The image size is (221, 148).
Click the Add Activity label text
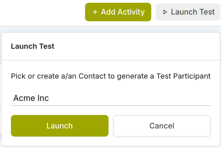click(x=123, y=12)
